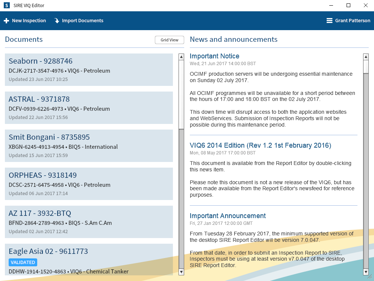
Task: Click the date Fri, 27 Jan 2017 12:00:00 GMT
Action: [221, 223]
